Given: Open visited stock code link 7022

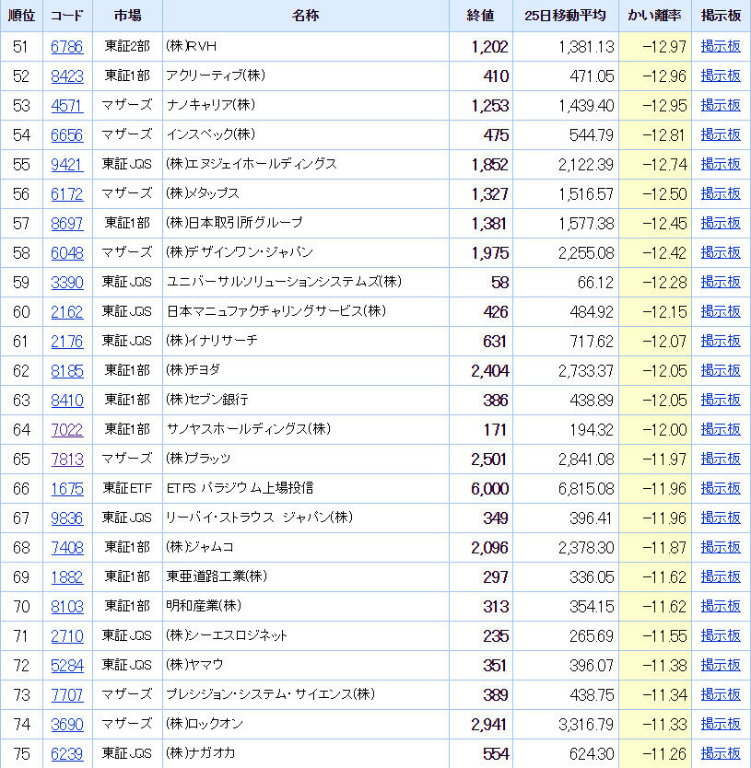Looking at the screenshot, I should (x=67, y=430).
